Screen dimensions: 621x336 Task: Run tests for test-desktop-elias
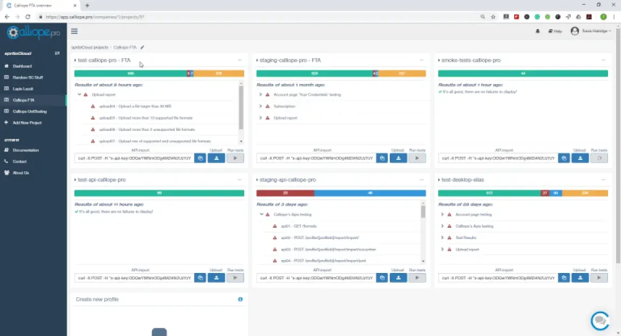coord(599,278)
